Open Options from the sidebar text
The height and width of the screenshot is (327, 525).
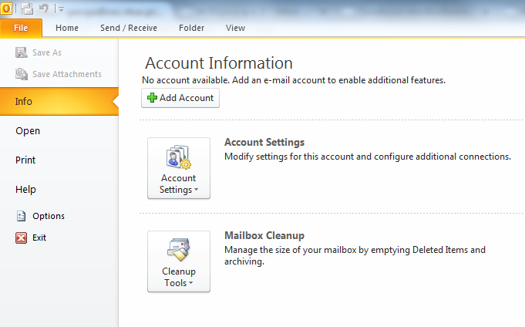[x=49, y=216]
